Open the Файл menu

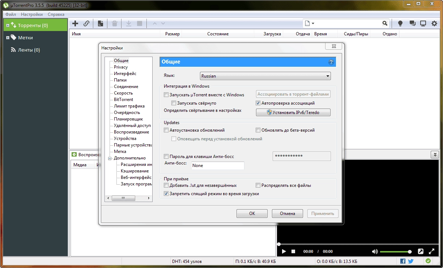click(10, 14)
